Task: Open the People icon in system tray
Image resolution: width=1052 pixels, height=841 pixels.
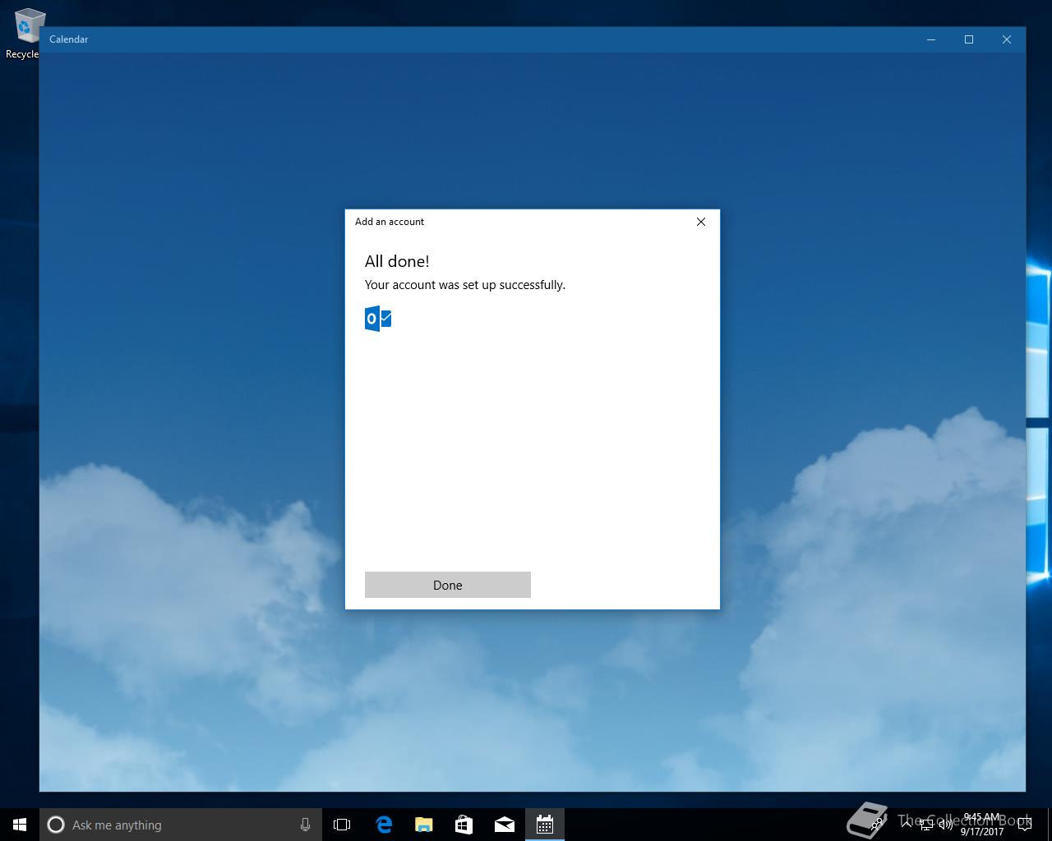Action: pos(877,825)
